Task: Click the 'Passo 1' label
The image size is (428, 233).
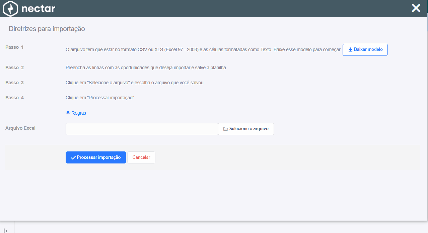Action: [x=14, y=47]
